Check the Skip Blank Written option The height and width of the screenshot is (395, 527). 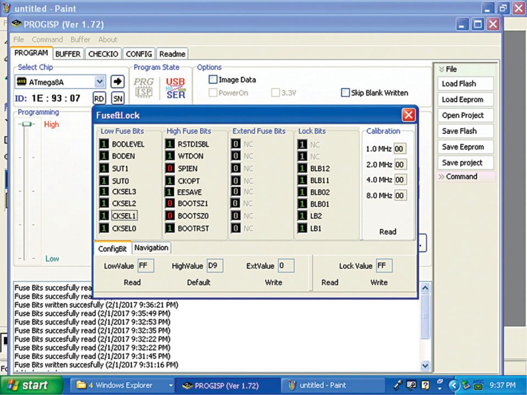[x=345, y=93]
